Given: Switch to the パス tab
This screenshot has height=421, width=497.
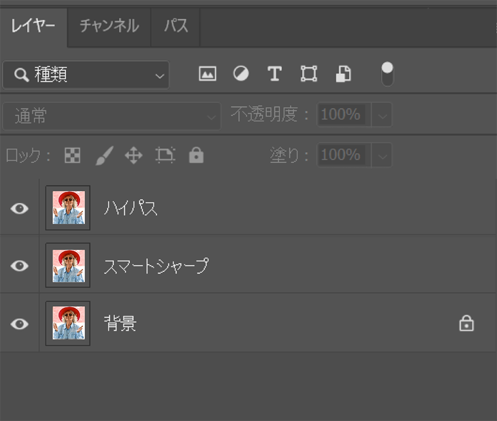Looking at the screenshot, I should (x=176, y=26).
